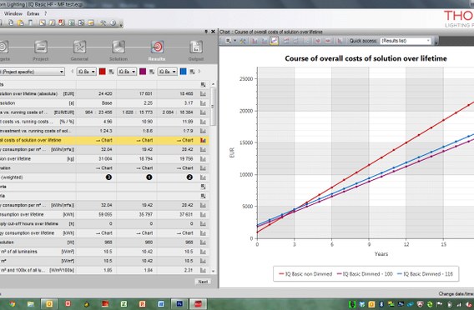Open the General step icon
Viewport: 474px width, 310px height.
point(79,47)
